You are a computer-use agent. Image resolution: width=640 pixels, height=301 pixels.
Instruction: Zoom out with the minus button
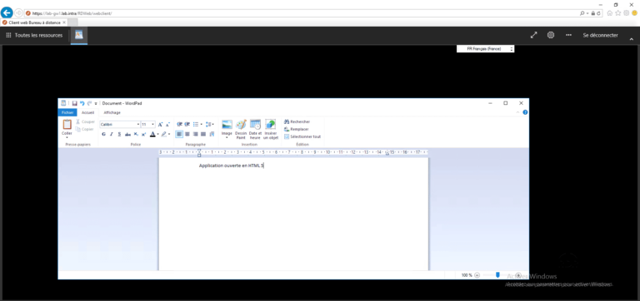(x=477, y=275)
